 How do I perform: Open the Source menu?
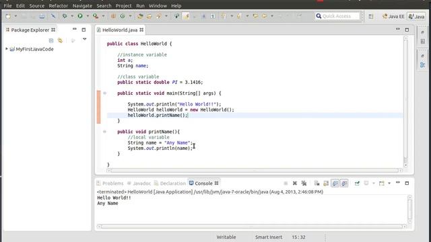[x=37, y=5]
